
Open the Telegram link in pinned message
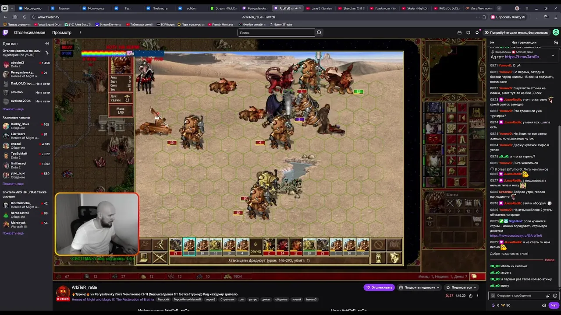[522, 57]
